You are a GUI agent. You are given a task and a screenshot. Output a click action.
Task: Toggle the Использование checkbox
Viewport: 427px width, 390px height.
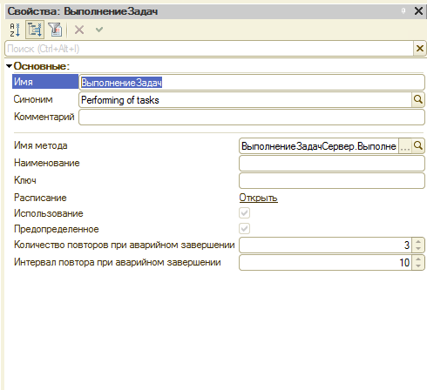244,213
